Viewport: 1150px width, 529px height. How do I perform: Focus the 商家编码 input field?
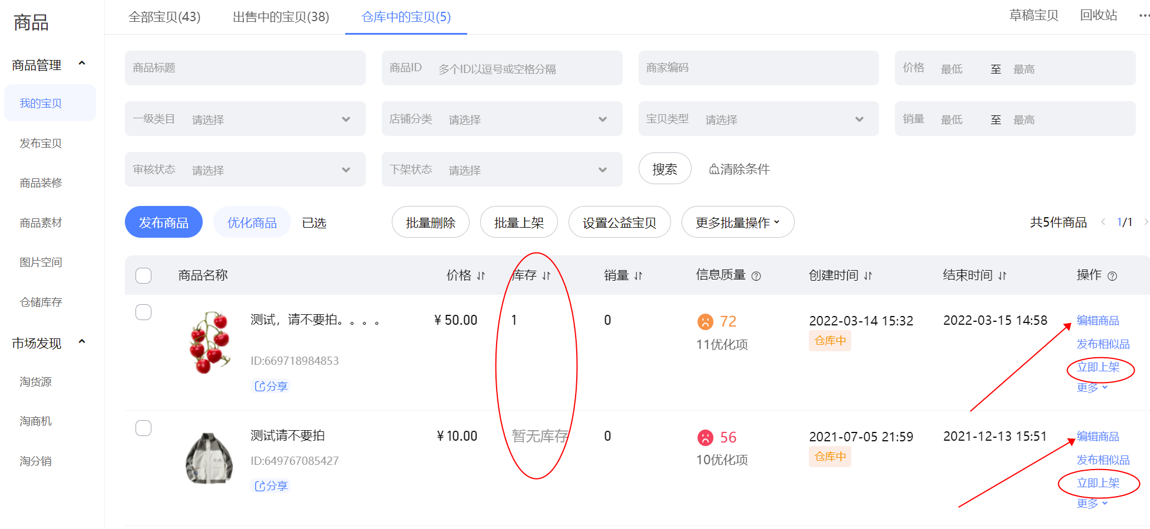point(759,68)
